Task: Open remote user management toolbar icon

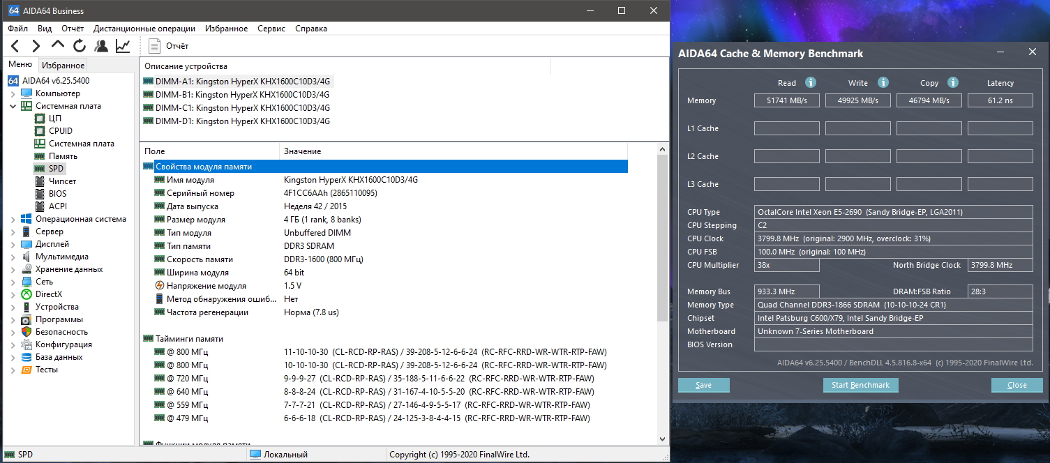Action: point(101,46)
